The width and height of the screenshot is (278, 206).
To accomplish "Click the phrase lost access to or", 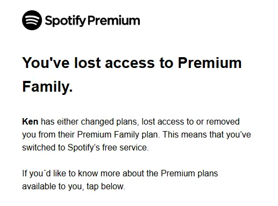I will (173, 122).
